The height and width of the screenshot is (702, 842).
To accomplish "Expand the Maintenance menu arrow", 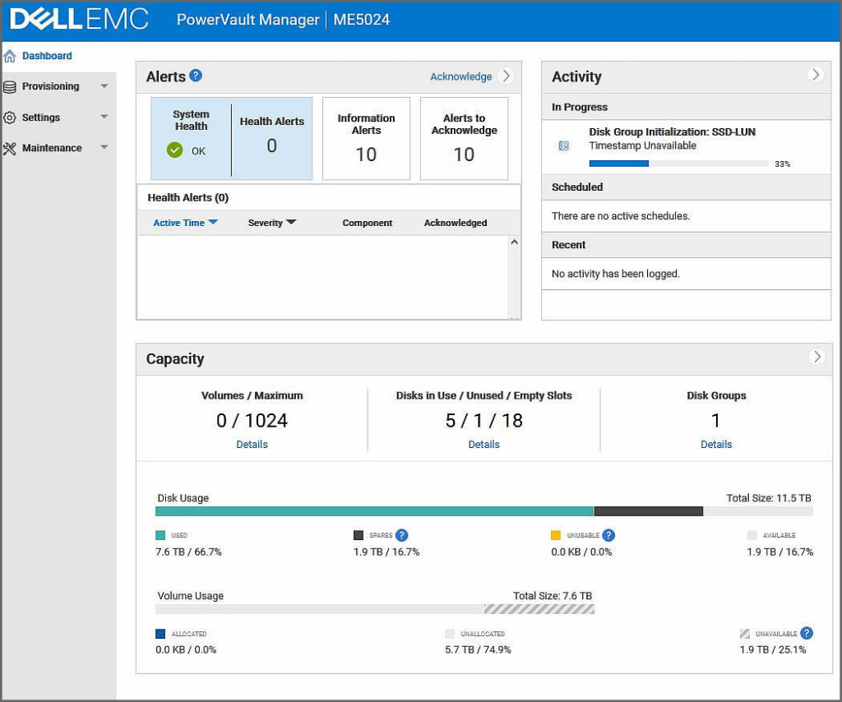I will (104, 148).
